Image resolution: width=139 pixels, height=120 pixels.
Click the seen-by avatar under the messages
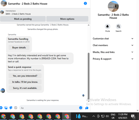pos(83,96)
